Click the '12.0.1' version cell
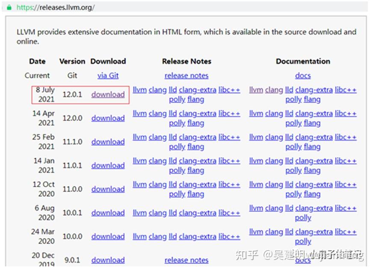 72,94
